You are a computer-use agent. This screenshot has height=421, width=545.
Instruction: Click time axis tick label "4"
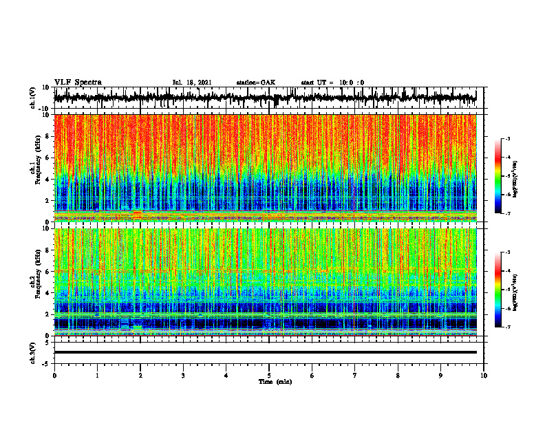[226, 376]
